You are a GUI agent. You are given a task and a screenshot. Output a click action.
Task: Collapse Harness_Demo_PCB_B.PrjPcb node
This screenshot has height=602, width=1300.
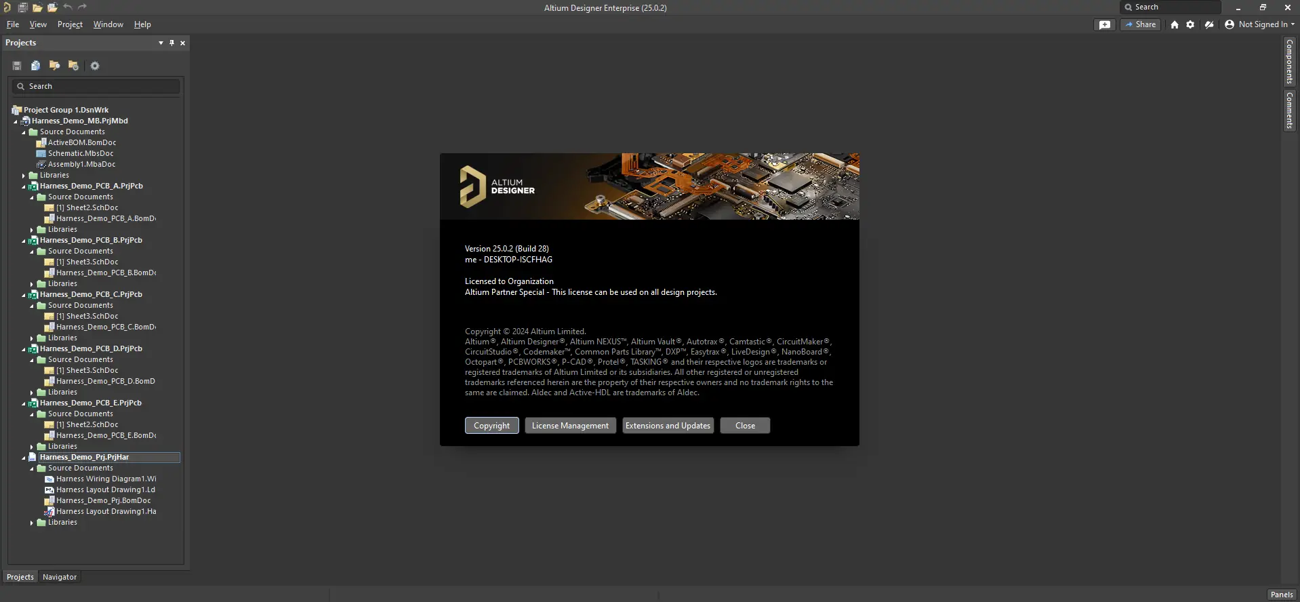pos(24,241)
